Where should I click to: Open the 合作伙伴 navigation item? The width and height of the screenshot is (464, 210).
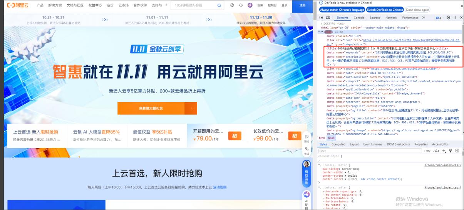pos(140,5)
